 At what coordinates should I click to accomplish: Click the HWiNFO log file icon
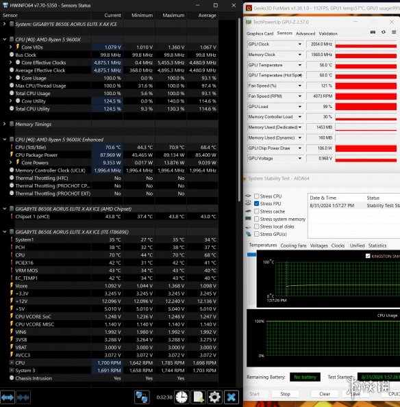[x=199, y=397]
